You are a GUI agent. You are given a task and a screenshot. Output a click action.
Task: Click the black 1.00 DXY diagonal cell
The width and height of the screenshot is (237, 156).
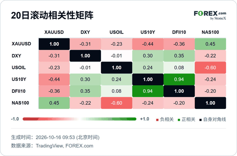click(85, 56)
